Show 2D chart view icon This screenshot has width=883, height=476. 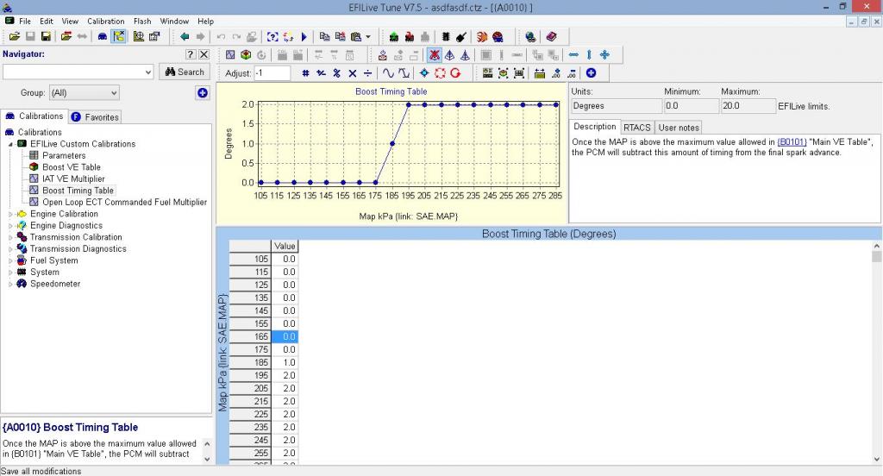click(230, 54)
